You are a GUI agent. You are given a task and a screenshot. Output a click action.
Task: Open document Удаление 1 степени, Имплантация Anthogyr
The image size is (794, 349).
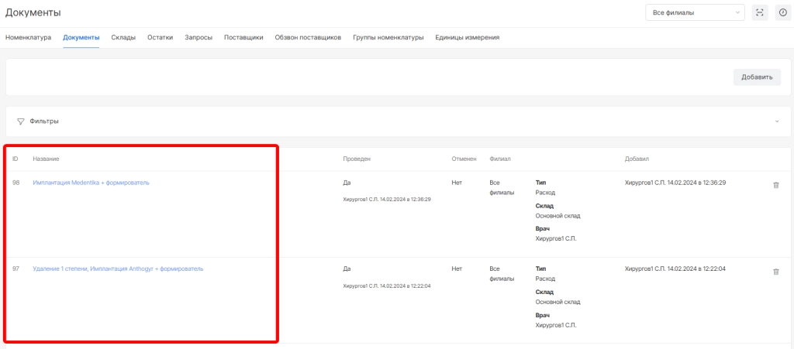[118, 269]
